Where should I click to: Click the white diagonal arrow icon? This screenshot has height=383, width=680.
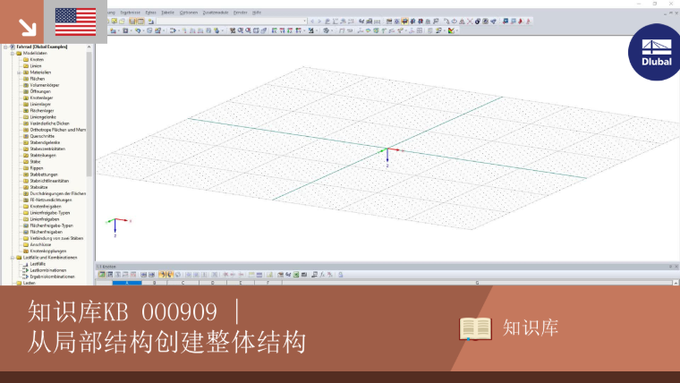(28, 28)
